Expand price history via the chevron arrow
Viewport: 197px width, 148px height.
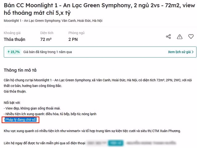[x=193, y=52]
